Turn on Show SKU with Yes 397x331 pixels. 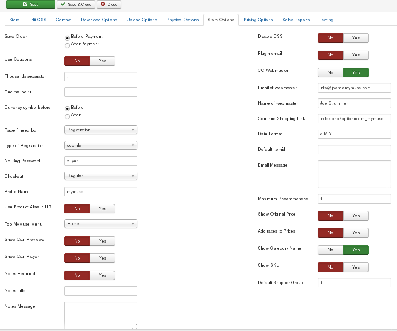pos(355,267)
